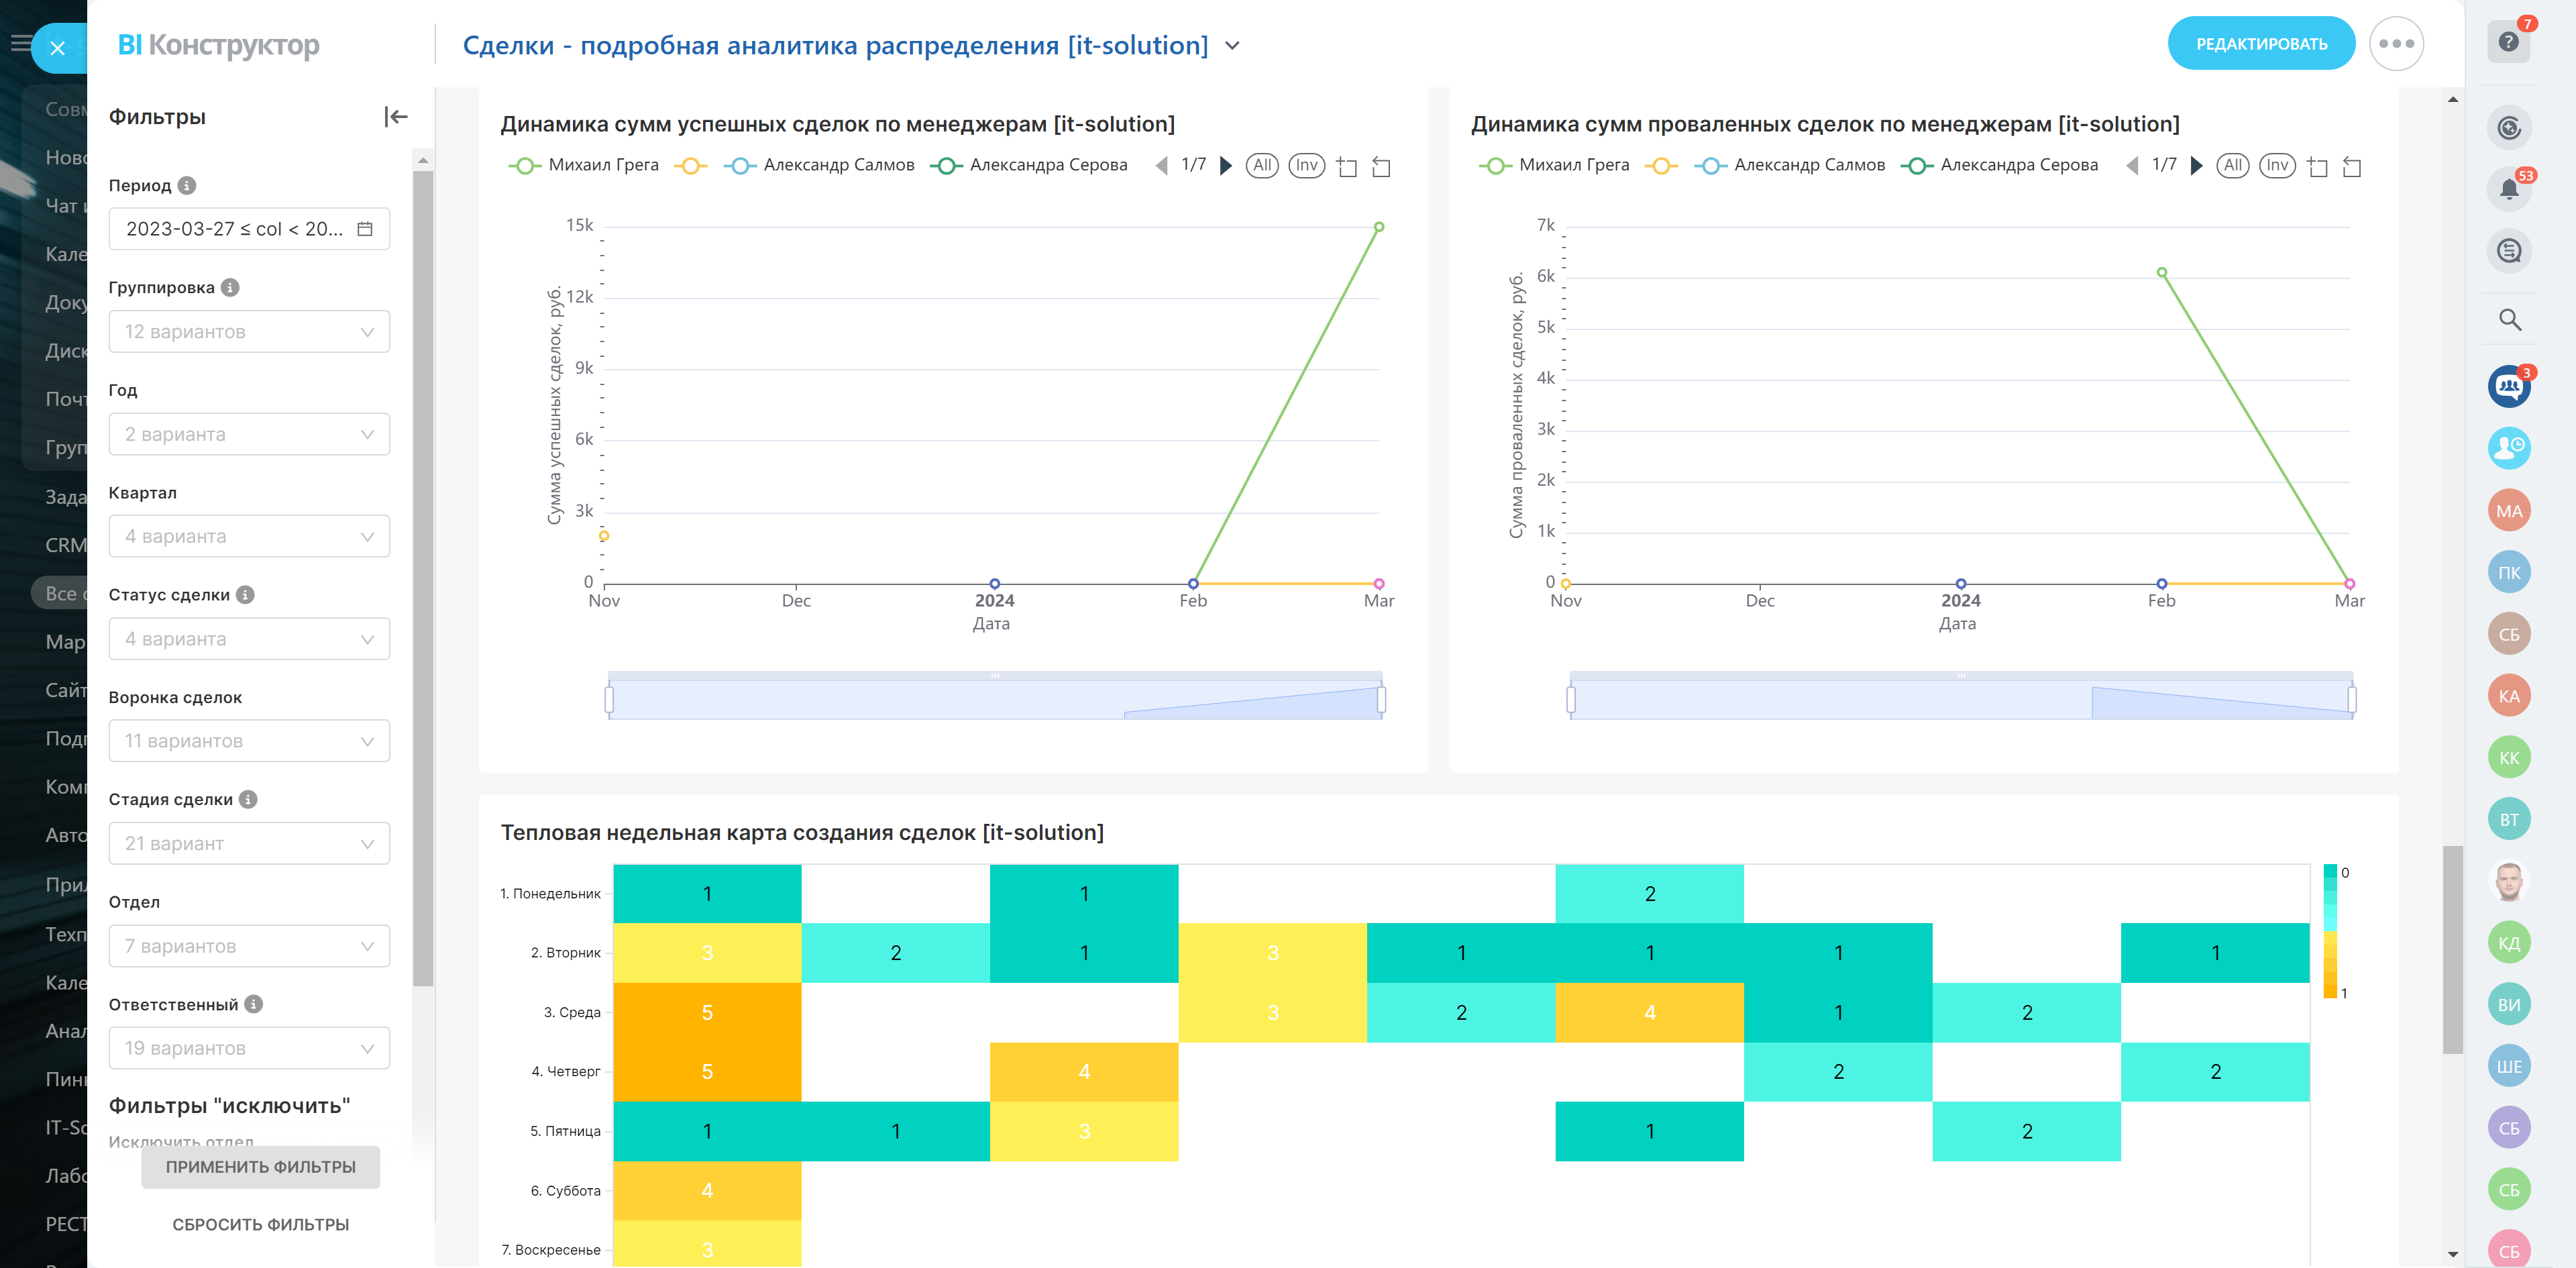Click the Wednesday heatmap cell showing 5
Viewport: 2576px width, 1268px height.
(x=707, y=1012)
